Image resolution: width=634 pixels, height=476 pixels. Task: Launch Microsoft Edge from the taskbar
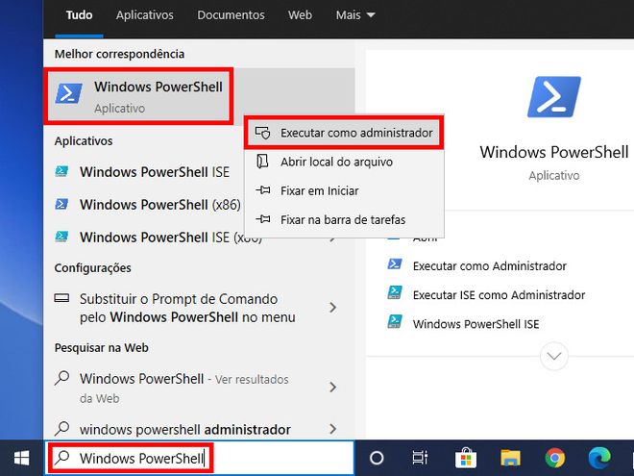(x=599, y=458)
